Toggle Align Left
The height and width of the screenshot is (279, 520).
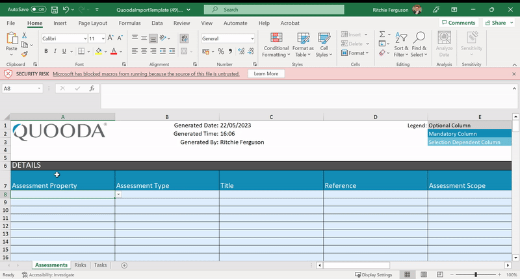(135, 51)
